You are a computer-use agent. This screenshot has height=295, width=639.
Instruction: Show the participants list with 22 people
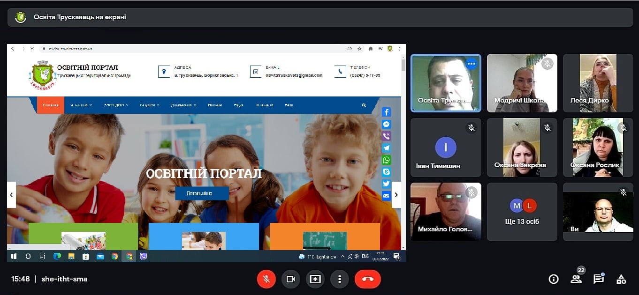point(576,279)
